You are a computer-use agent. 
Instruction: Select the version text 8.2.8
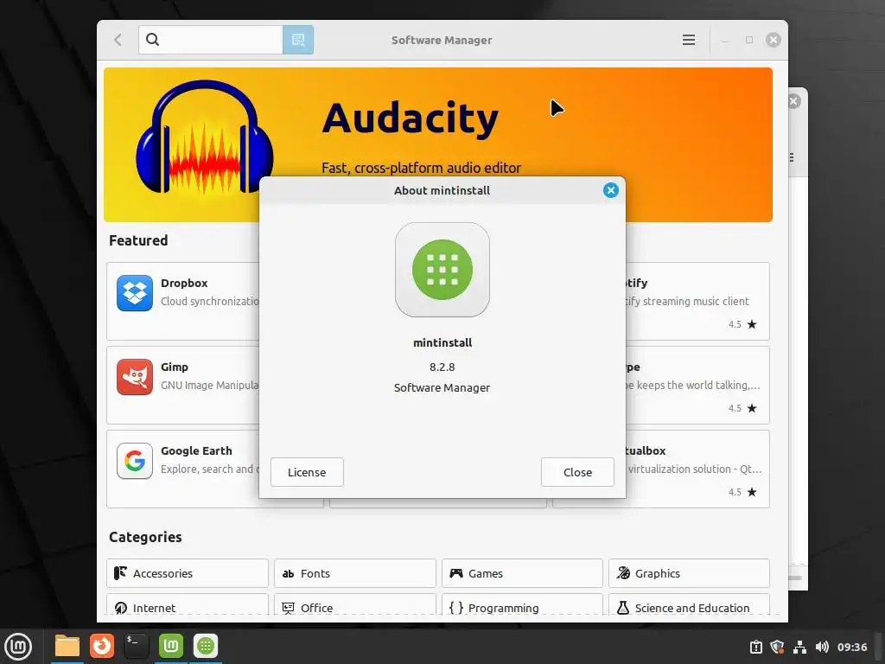pyautogui.click(x=442, y=367)
